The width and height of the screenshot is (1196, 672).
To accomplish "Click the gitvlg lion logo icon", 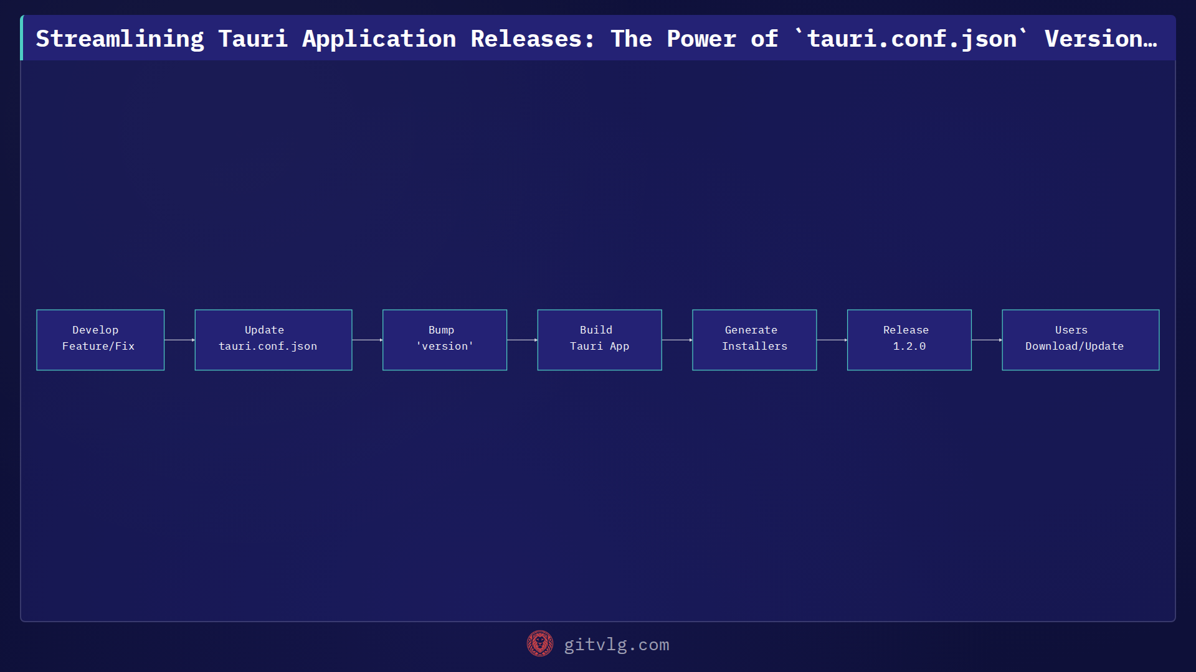I will tap(539, 644).
